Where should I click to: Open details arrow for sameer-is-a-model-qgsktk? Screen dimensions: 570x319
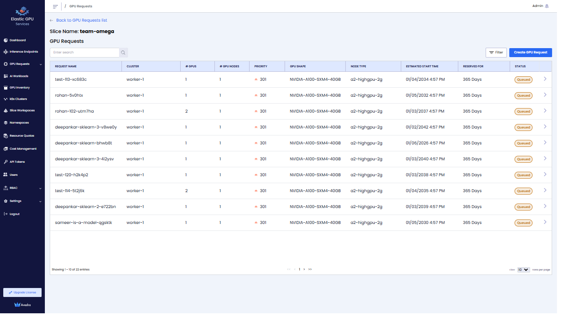tap(545, 222)
